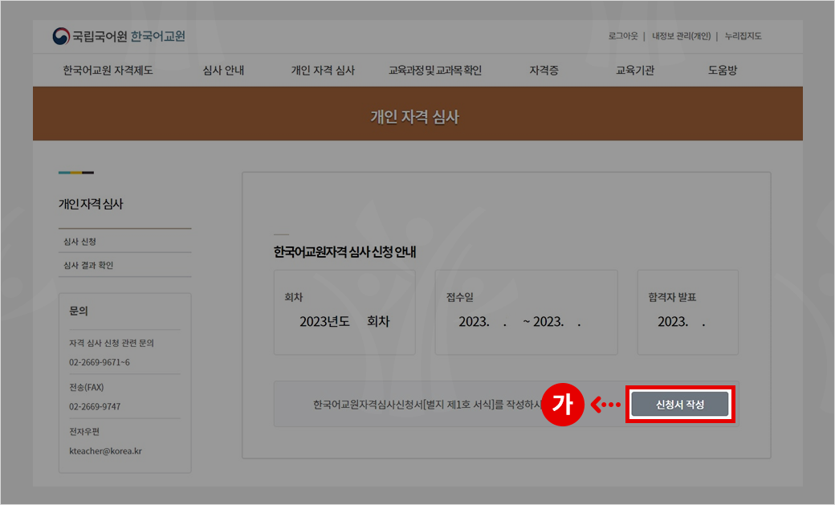
Task: Click the 합격자 발표 date box
Action: coord(687,312)
